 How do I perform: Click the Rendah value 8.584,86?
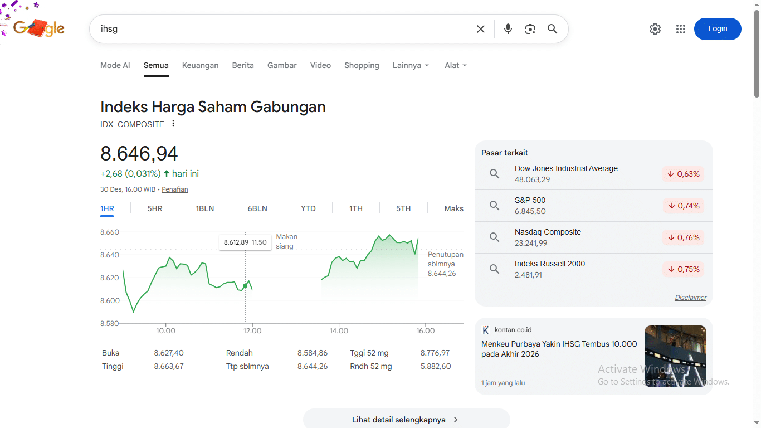pyautogui.click(x=313, y=353)
